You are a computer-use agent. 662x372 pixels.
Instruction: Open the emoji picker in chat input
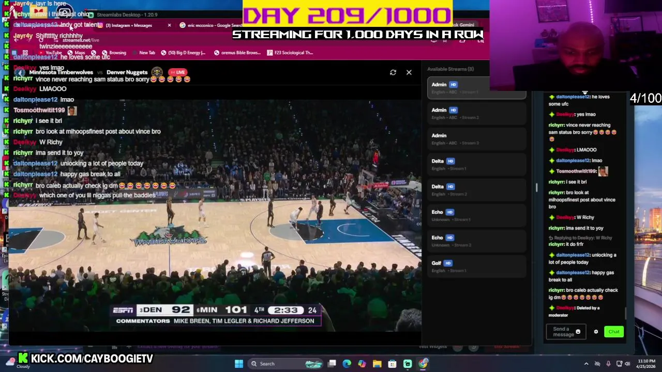[578, 332]
